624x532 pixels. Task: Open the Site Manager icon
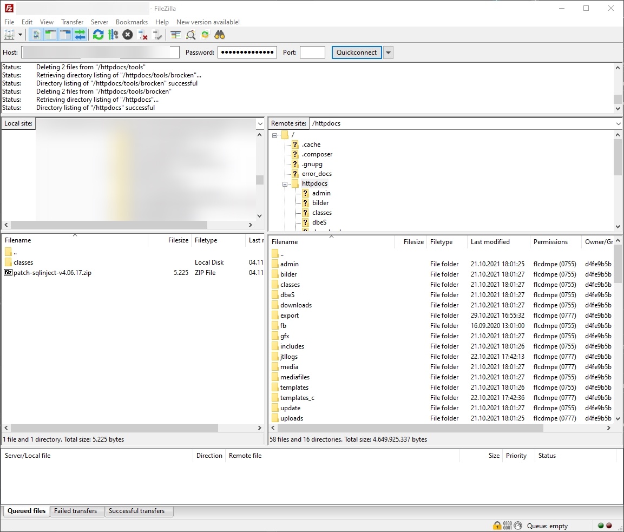click(9, 35)
